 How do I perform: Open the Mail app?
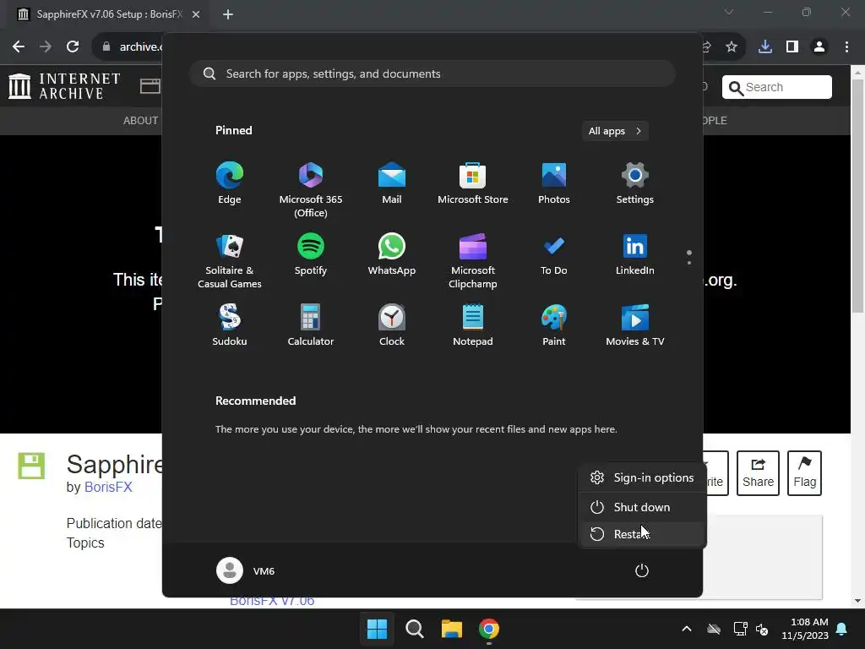(392, 183)
